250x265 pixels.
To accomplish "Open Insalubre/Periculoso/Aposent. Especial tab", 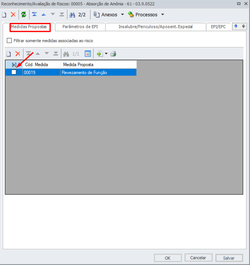I will [155, 27].
